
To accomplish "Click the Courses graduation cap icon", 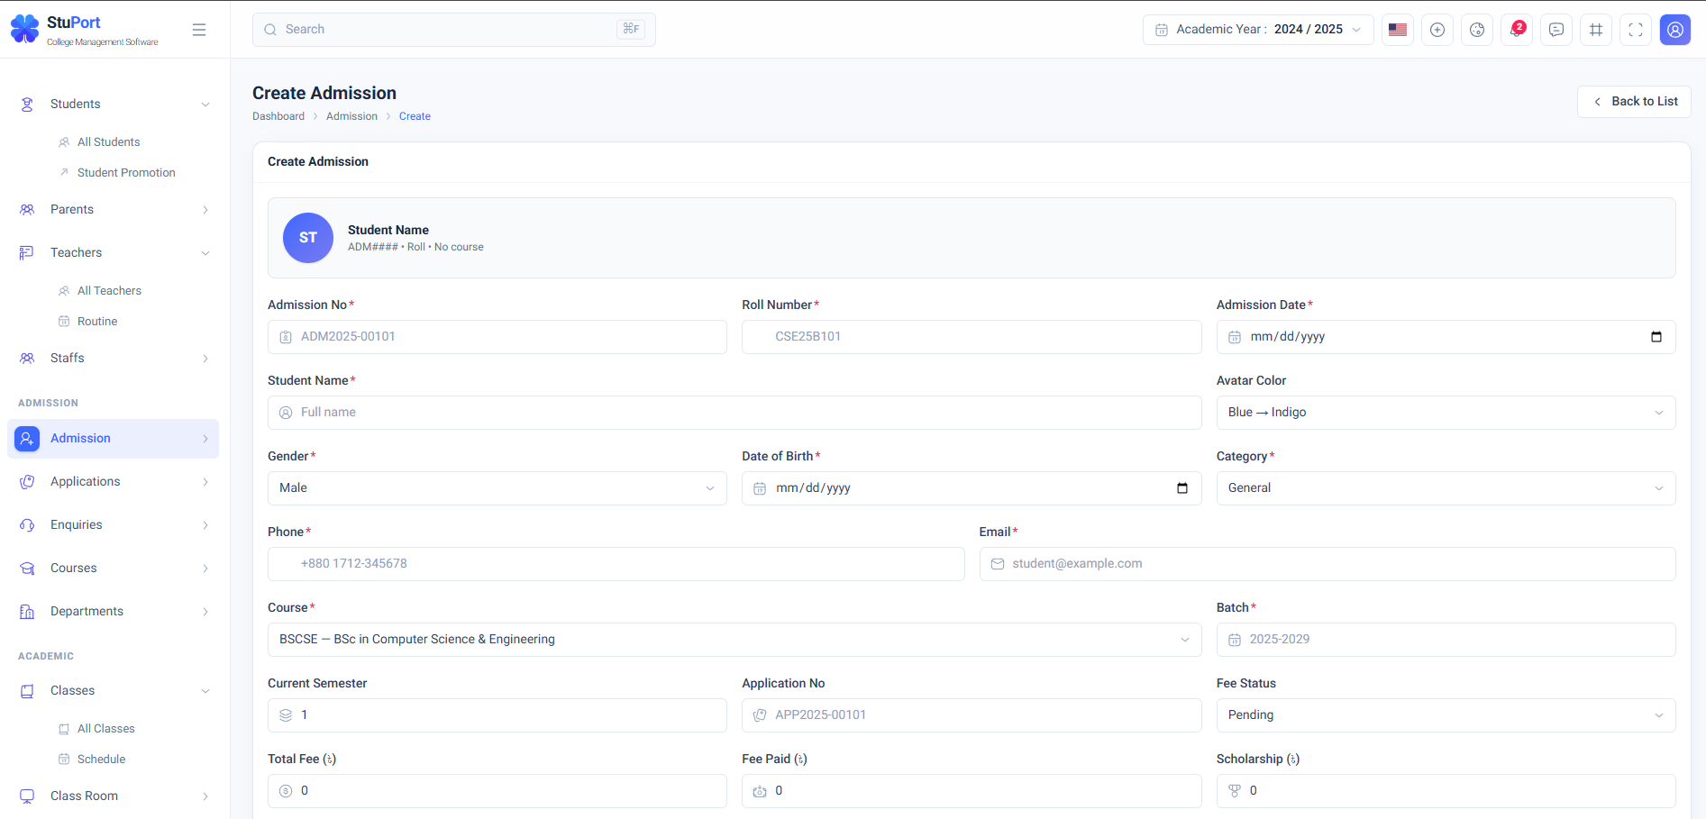I will (27, 569).
